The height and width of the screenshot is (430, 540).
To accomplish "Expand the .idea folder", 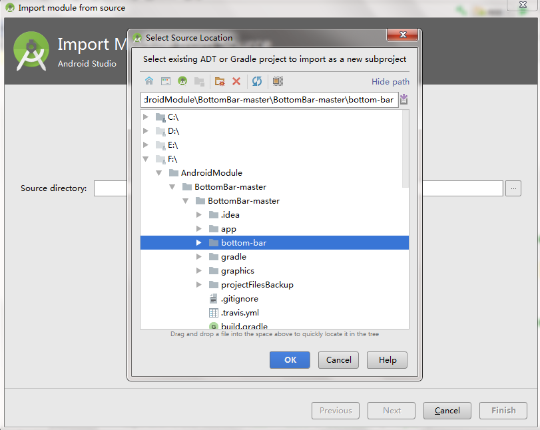I will 198,215.
